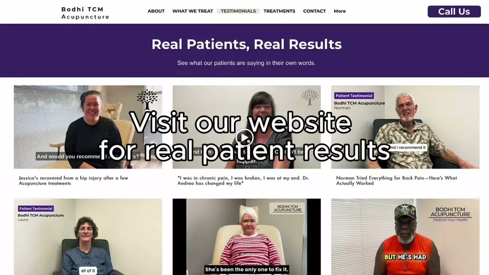The width and height of the screenshot is (489, 275).
Task: Open Jessica's hip injury testimonial video
Action: tap(88, 127)
